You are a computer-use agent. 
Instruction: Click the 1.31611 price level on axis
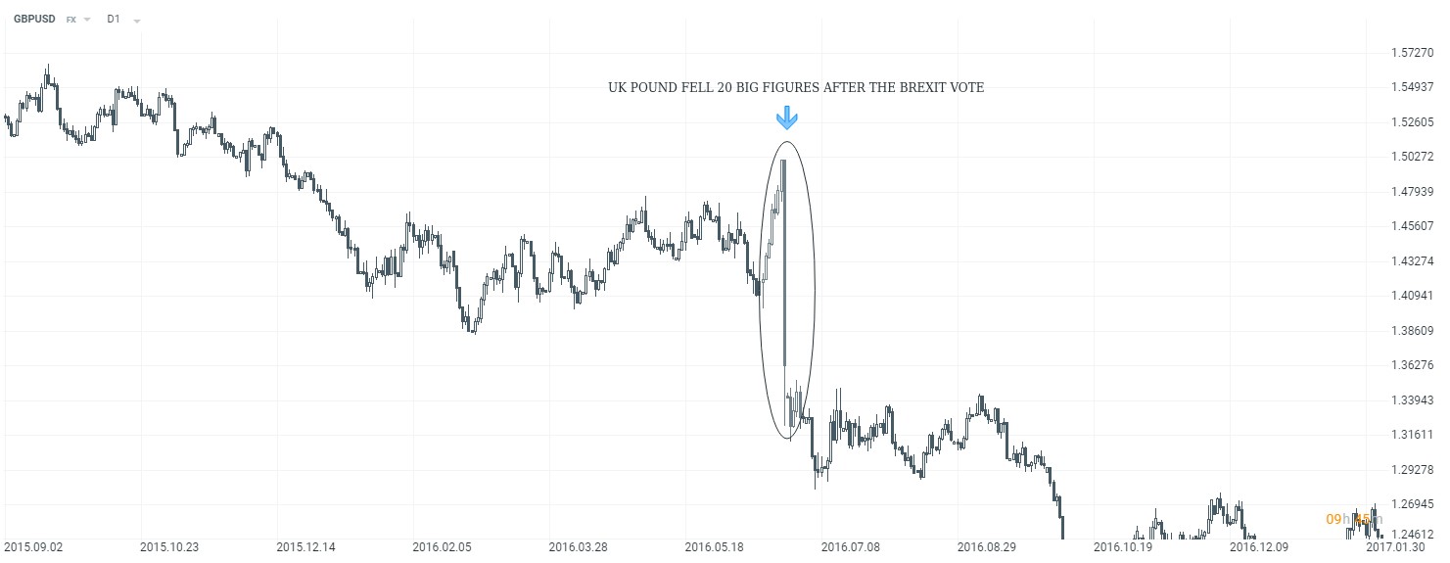1411,435
